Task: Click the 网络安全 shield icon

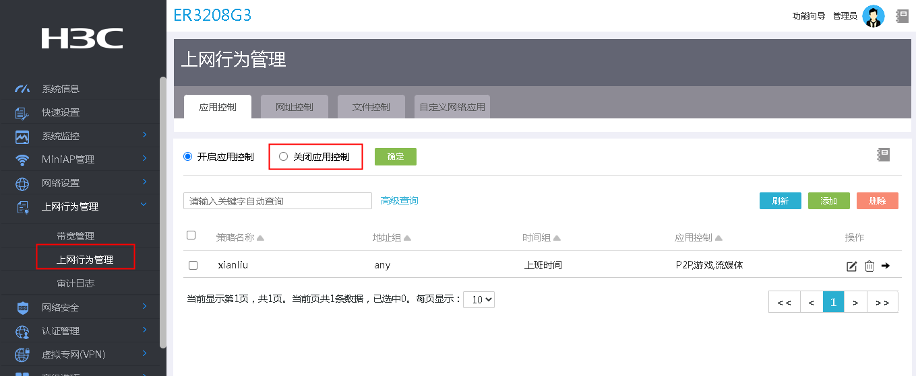Action: [22, 308]
